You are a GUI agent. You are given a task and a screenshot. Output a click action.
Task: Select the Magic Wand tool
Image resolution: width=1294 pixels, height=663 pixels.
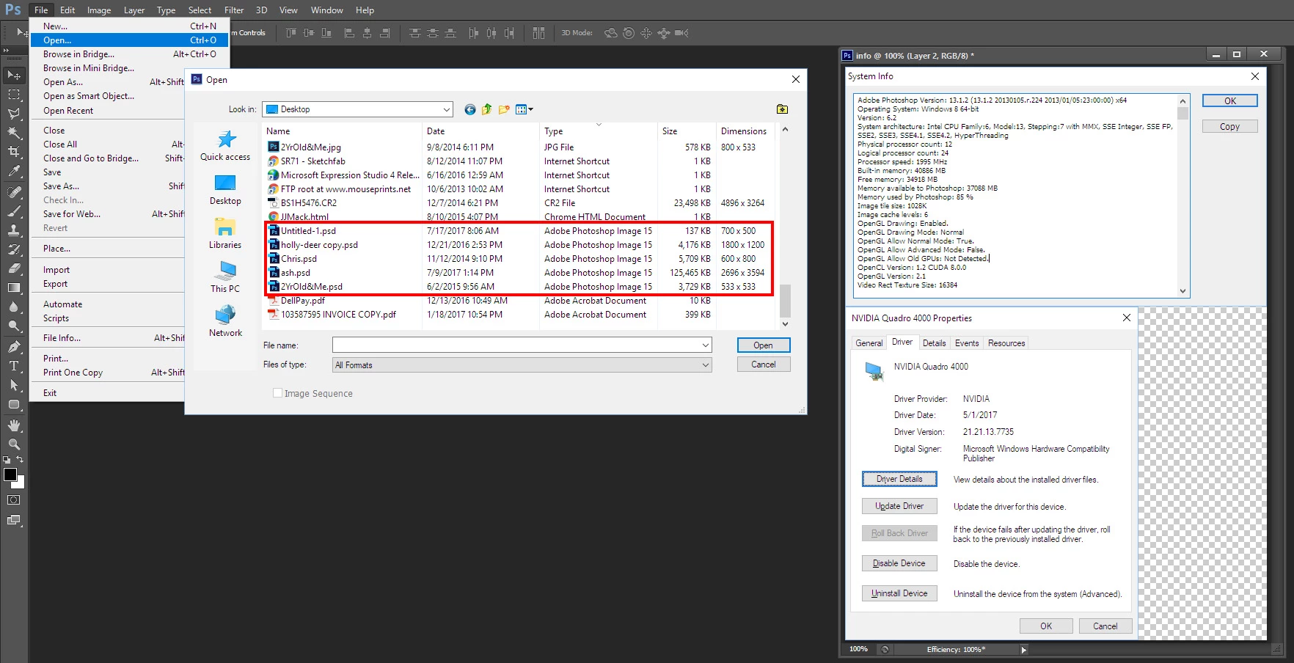(x=14, y=133)
